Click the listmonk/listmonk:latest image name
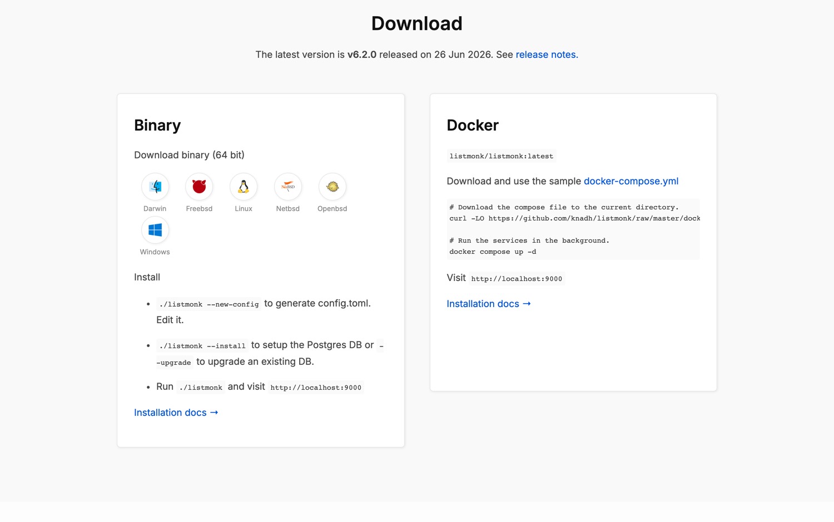The height and width of the screenshot is (522, 834). 502,156
